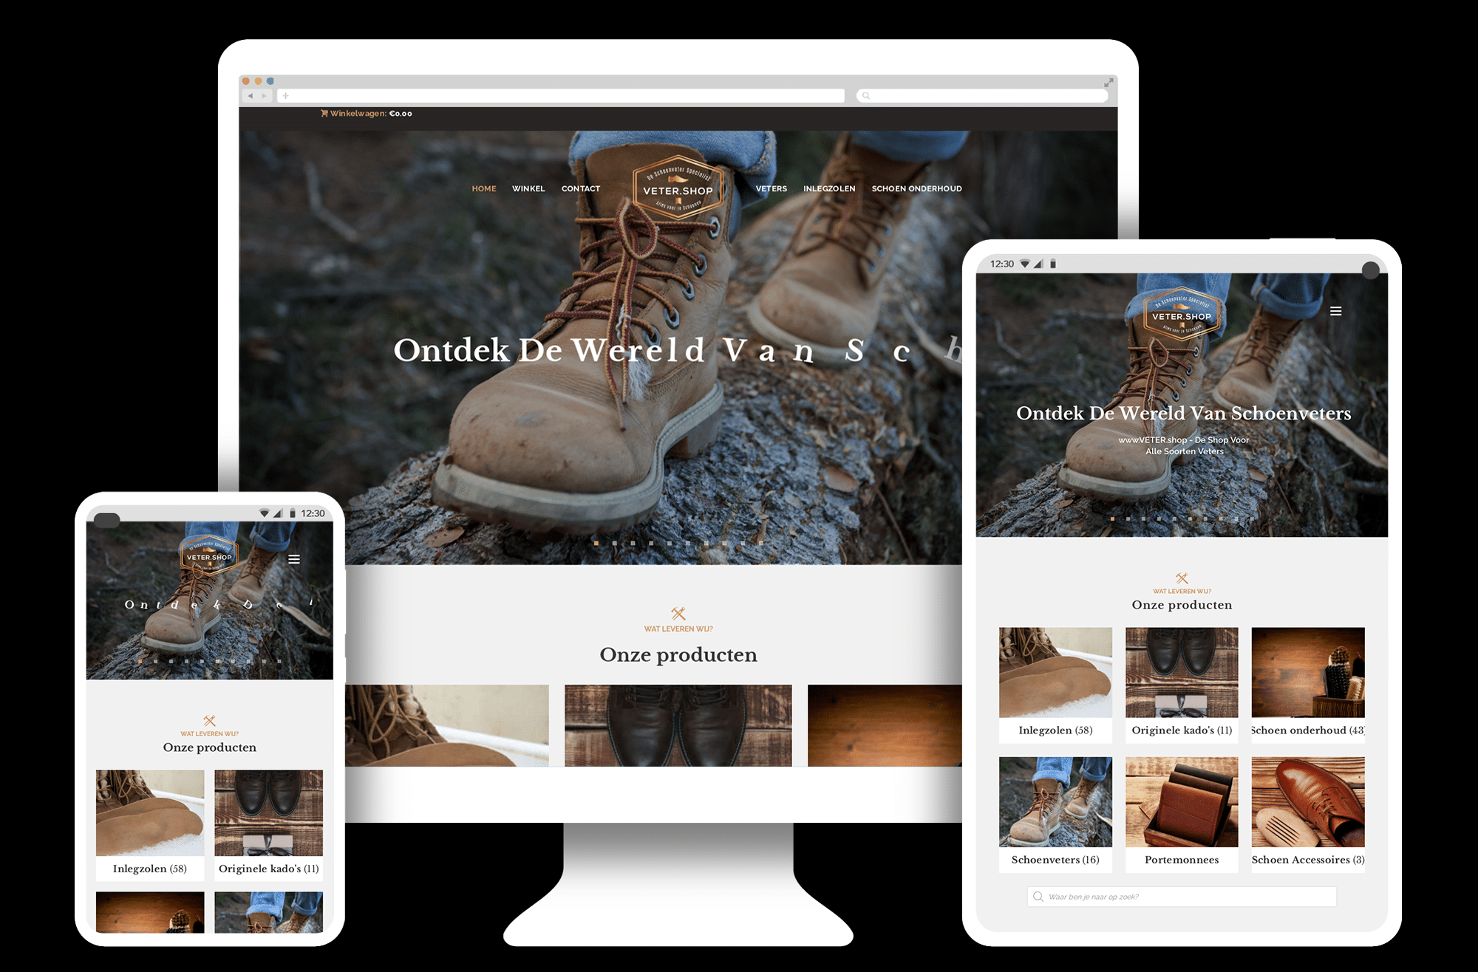The width and height of the screenshot is (1478, 972).
Task: Click the hamburger menu icon on mobile
Action: (x=295, y=558)
